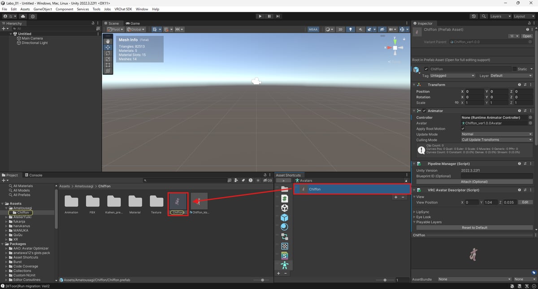
Task: Open the Culling Mode dropdown
Action: pyautogui.click(x=496, y=140)
